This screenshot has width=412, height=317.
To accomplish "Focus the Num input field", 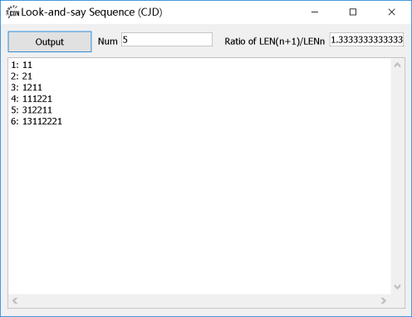I will tap(167, 40).
